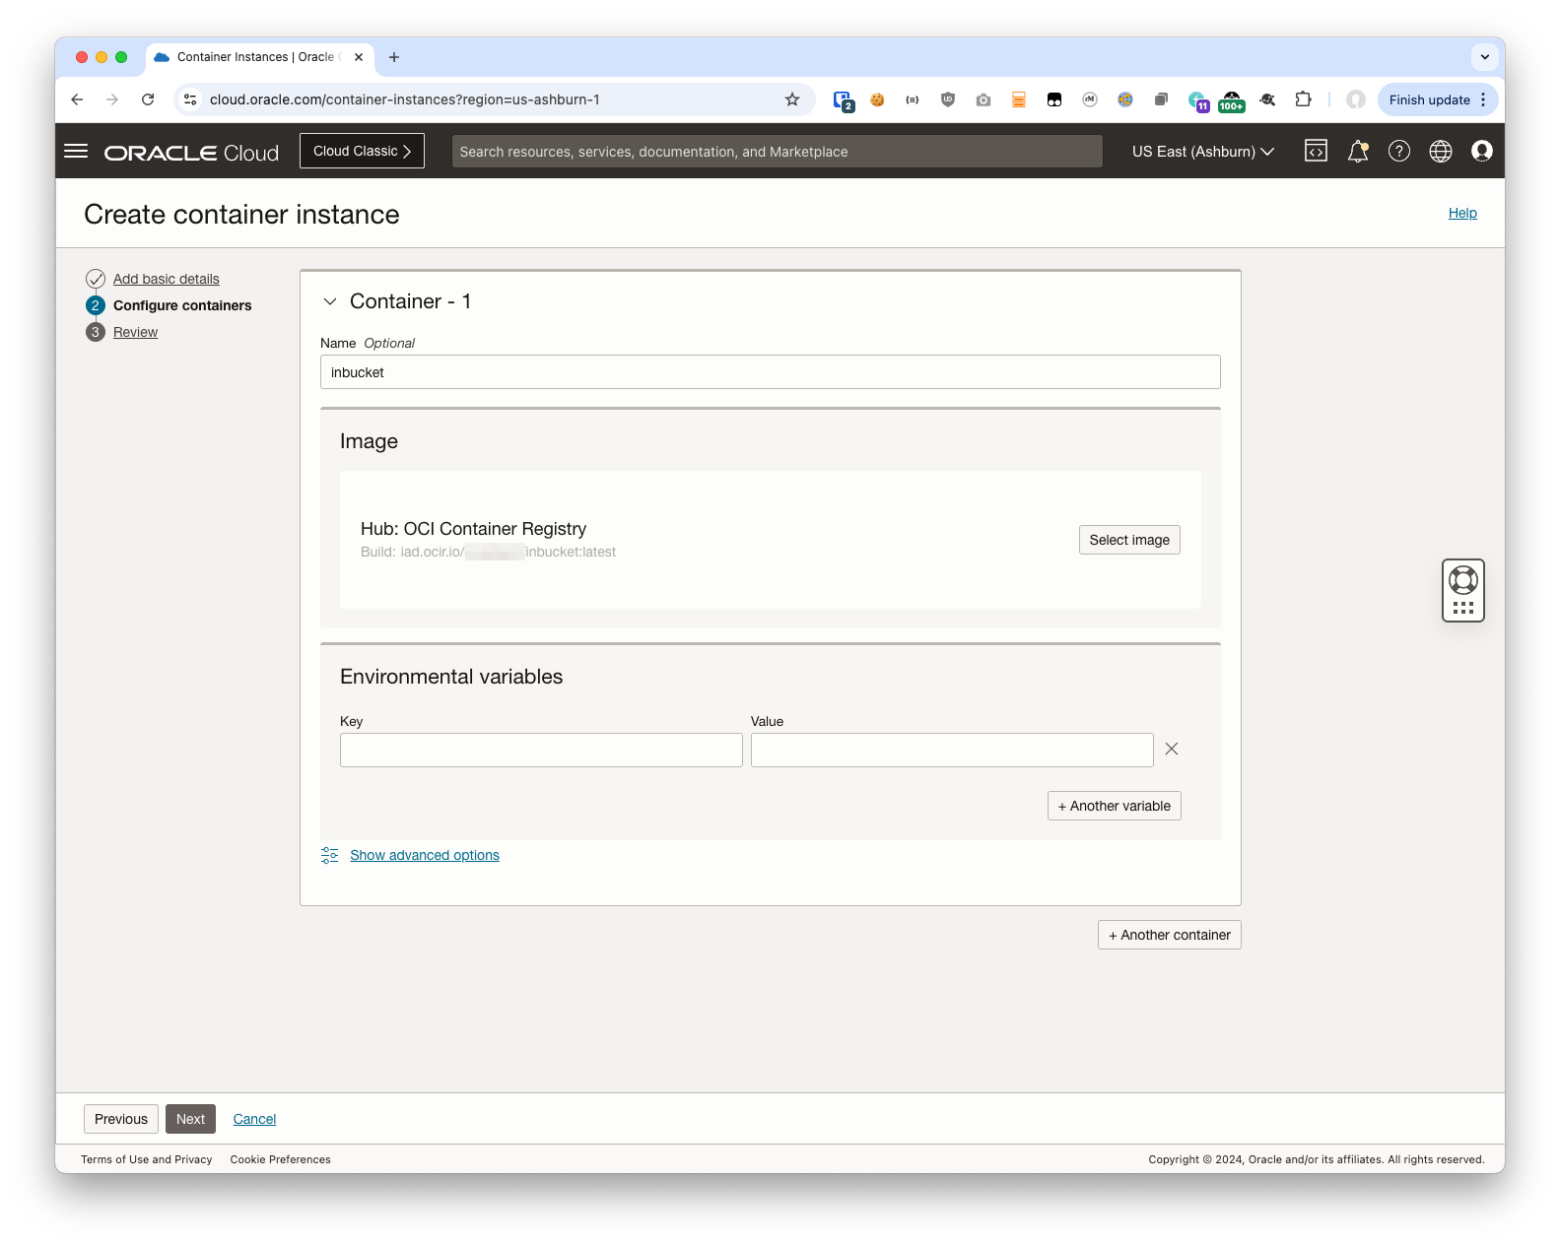
Task: Click the browser address bar URL
Action: [404, 99]
